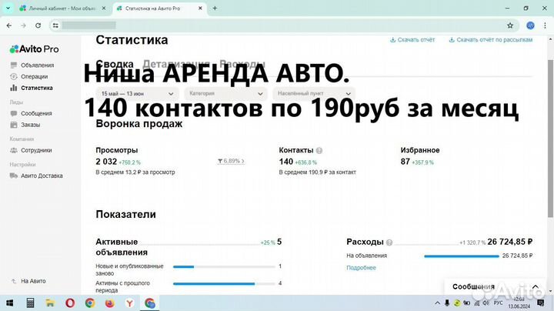The image size is (554, 311).
Task: Click Активны с прошлого периода progress bar
Action: tap(224, 284)
